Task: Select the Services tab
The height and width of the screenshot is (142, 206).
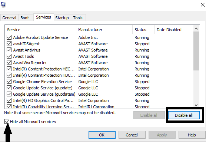Action: (x=43, y=17)
